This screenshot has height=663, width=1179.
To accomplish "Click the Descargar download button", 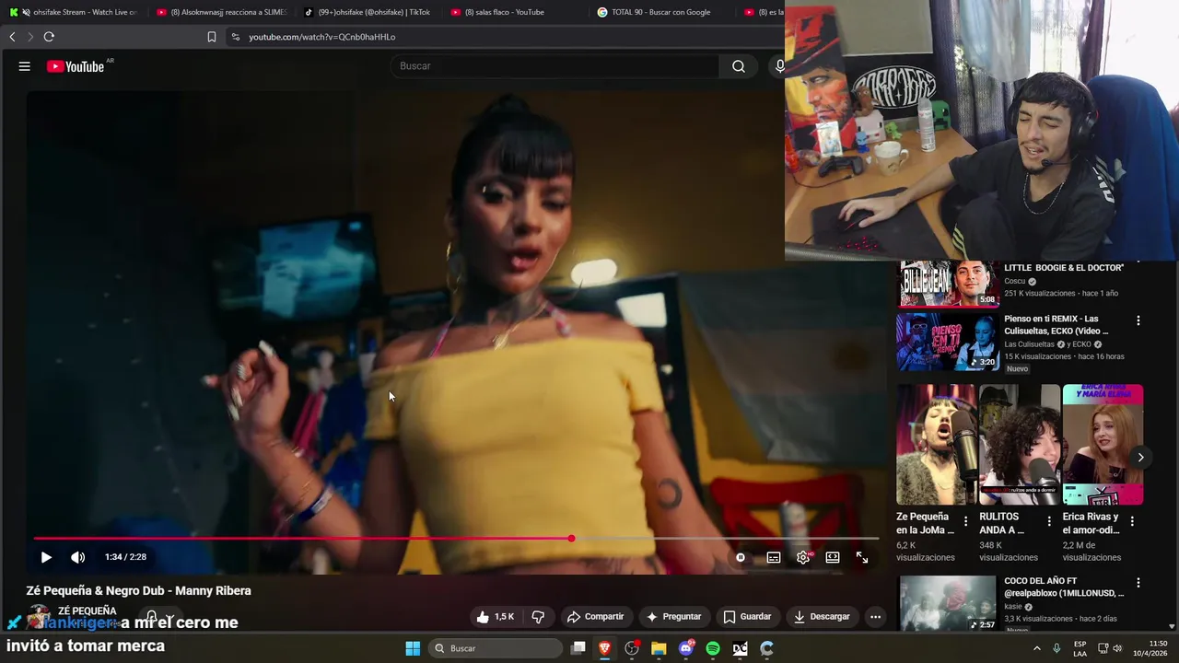I will click(x=822, y=617).
